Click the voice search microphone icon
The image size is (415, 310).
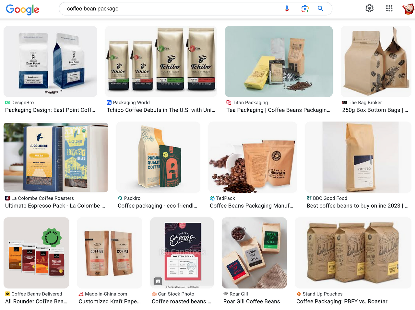coord(287,9)
